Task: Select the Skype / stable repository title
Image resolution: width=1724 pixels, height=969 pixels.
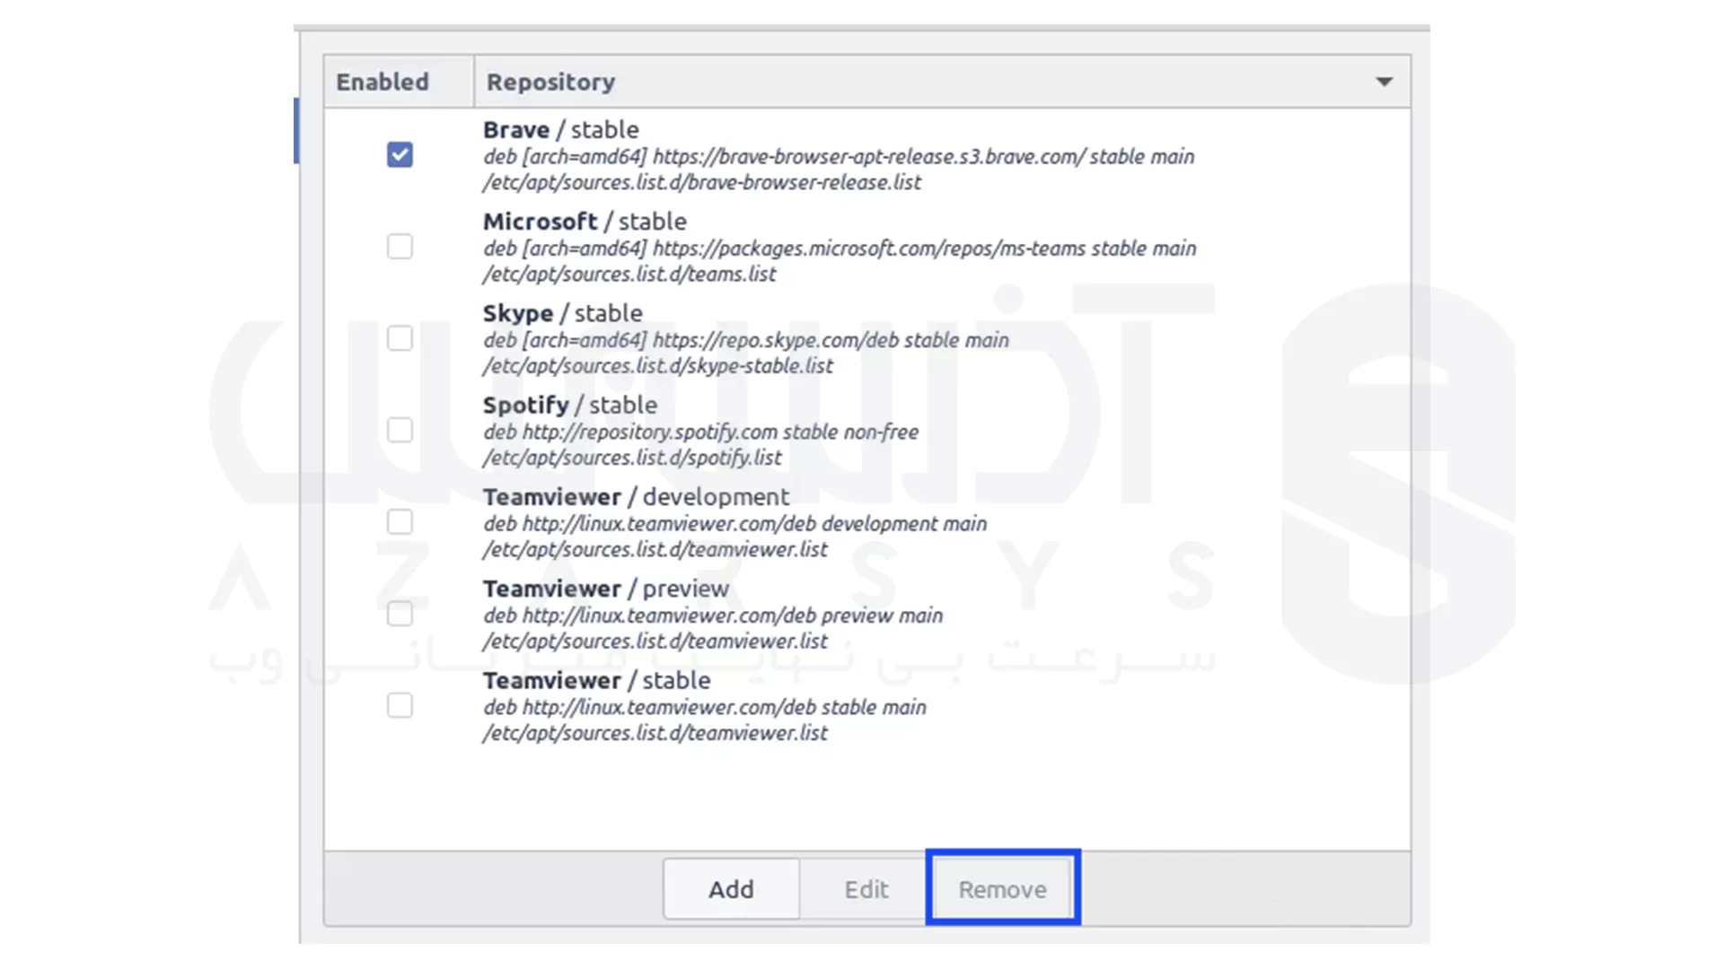Action: click(x=563, y=313)
